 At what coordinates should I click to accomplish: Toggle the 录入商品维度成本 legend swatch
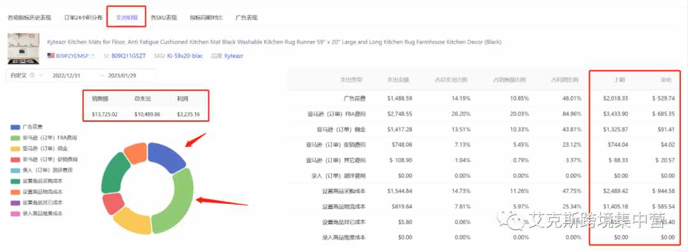pos(15,213)
